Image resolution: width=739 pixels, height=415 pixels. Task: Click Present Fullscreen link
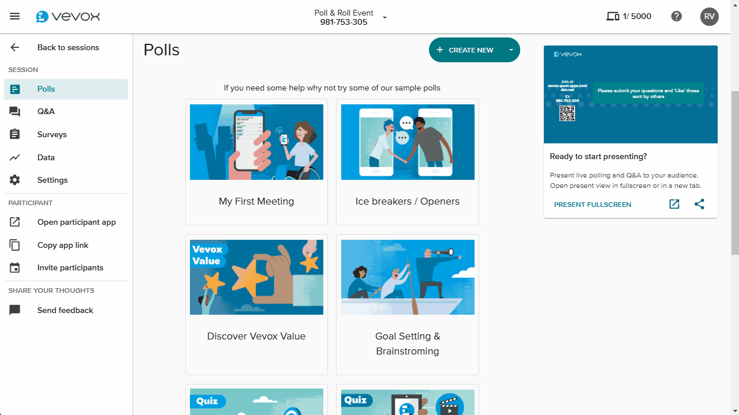coord(592,205)
